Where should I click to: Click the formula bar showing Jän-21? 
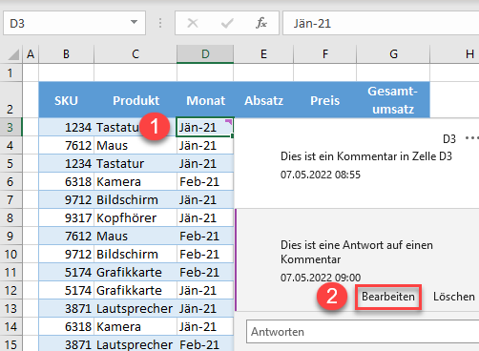pos(381,23)
